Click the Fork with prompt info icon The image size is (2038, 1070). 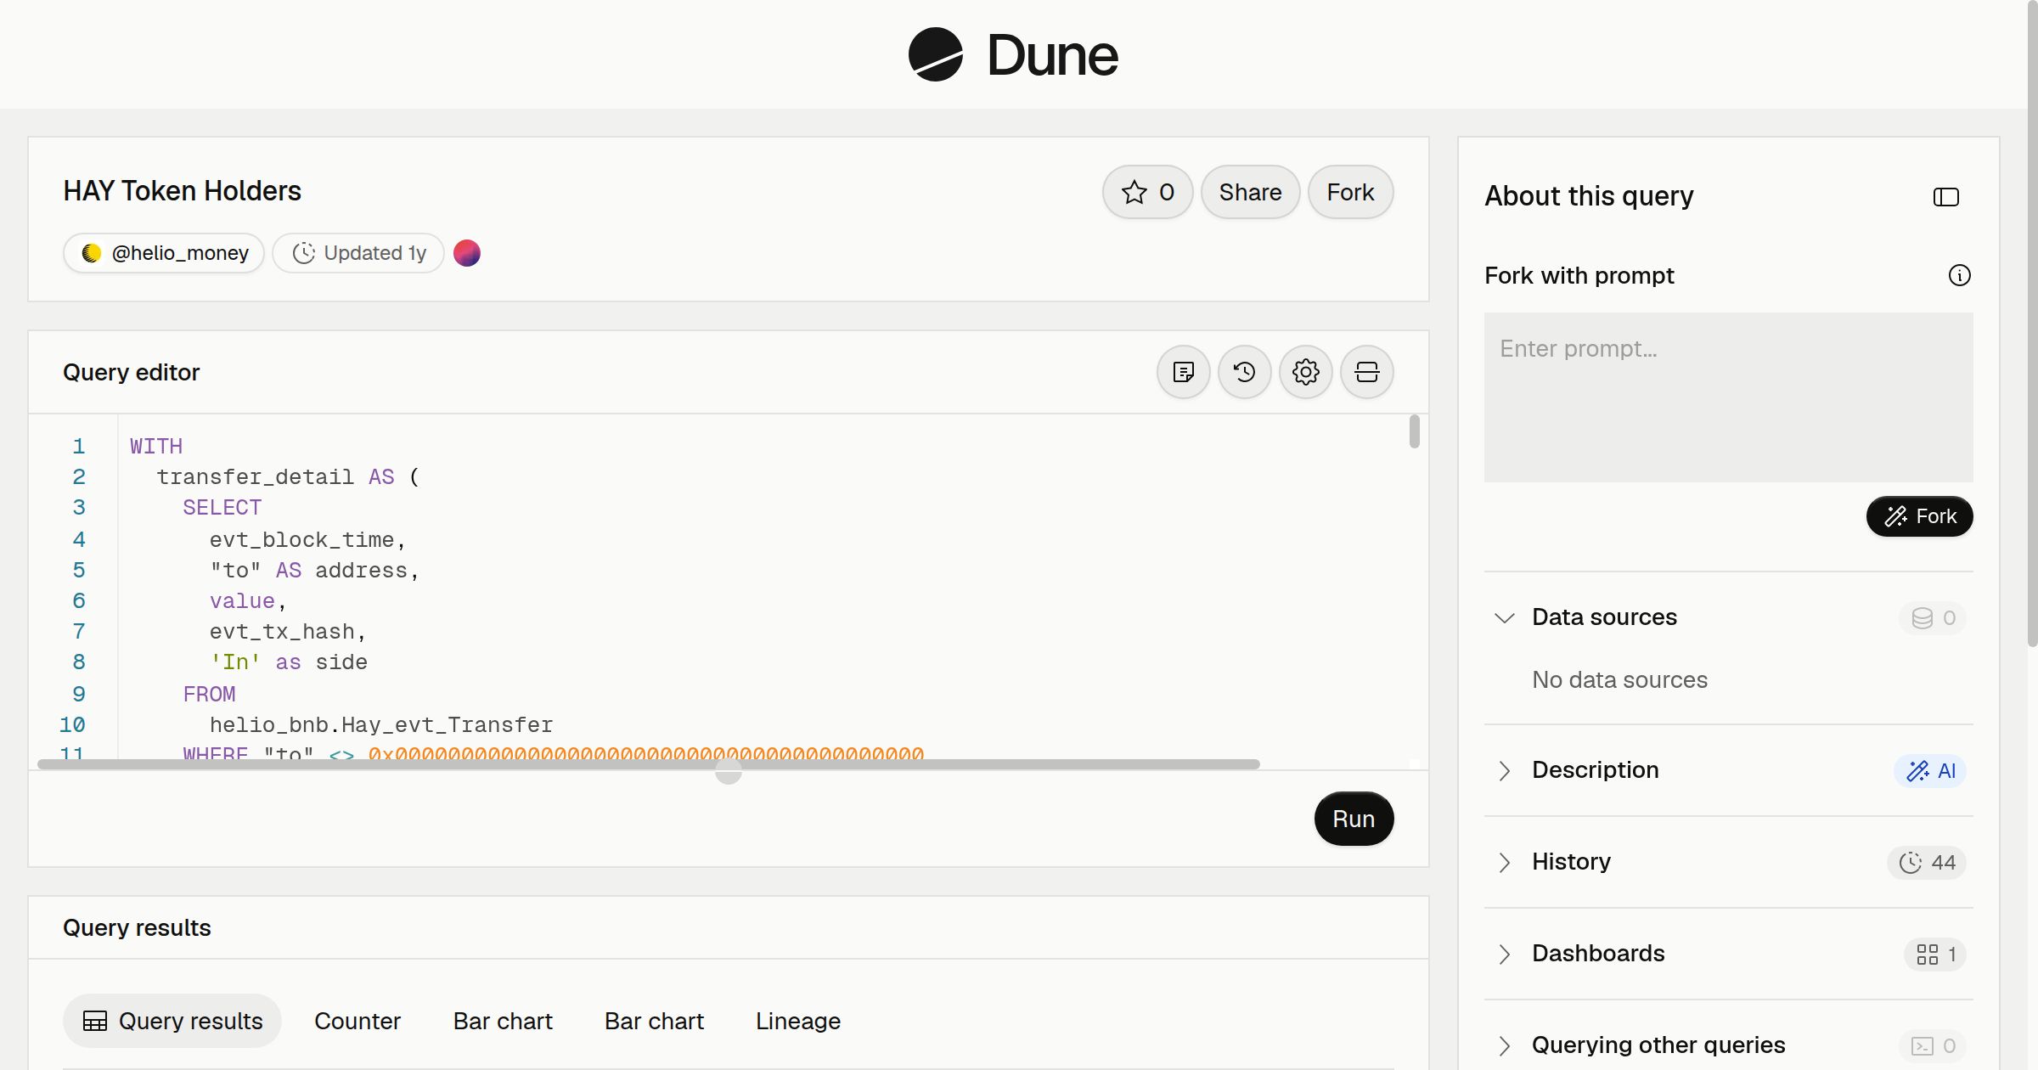(1959, 275)
